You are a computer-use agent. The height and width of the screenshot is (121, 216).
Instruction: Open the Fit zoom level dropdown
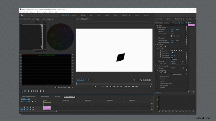point(90,80)
